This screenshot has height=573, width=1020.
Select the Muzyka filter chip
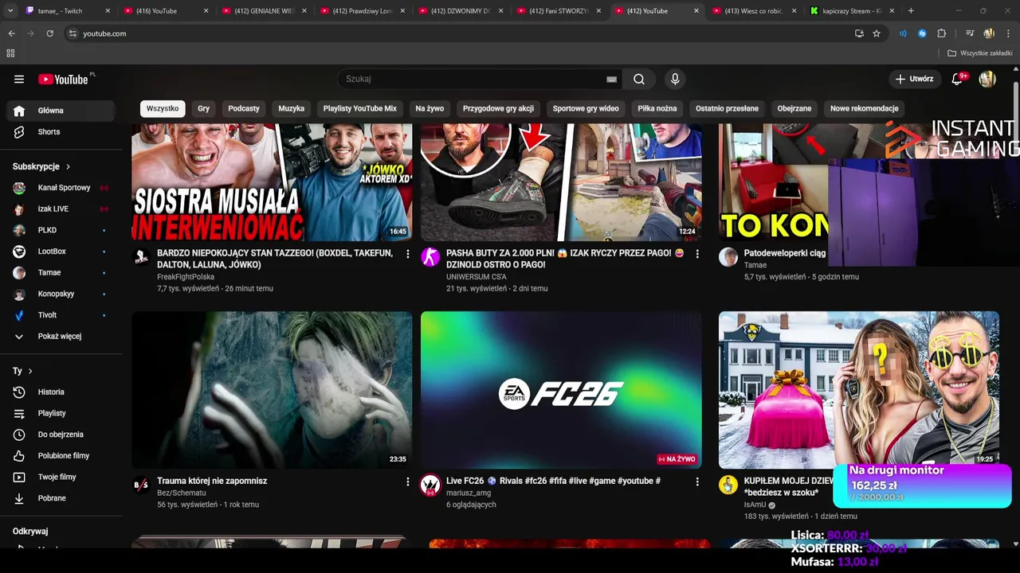292,108
